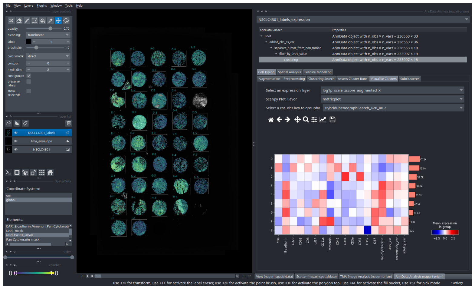Open the activity status button

(457, 283)
